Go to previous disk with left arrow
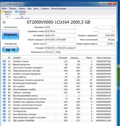Image resolution: width=120 pixels, height=126 pixels. [4, 22]
